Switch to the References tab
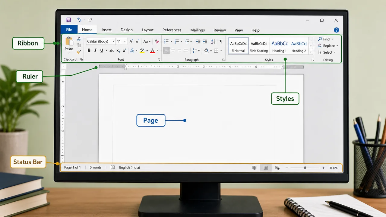The width and height of the screenshot is (386, 217). click(x=172, y=30)
